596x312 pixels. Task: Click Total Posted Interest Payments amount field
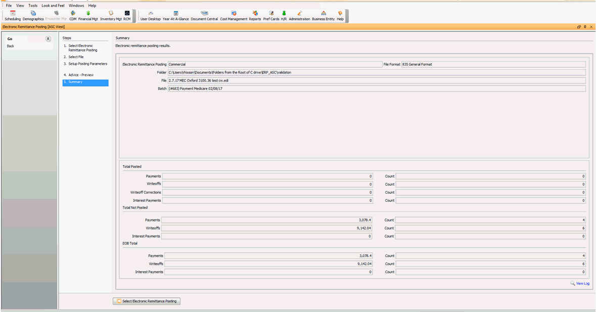(267, 200)
